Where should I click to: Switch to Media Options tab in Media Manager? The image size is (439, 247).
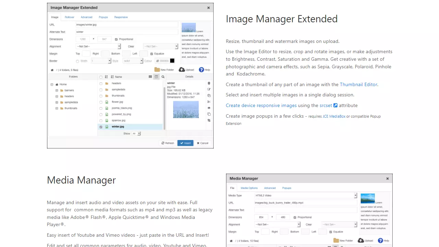coord(249,188)
